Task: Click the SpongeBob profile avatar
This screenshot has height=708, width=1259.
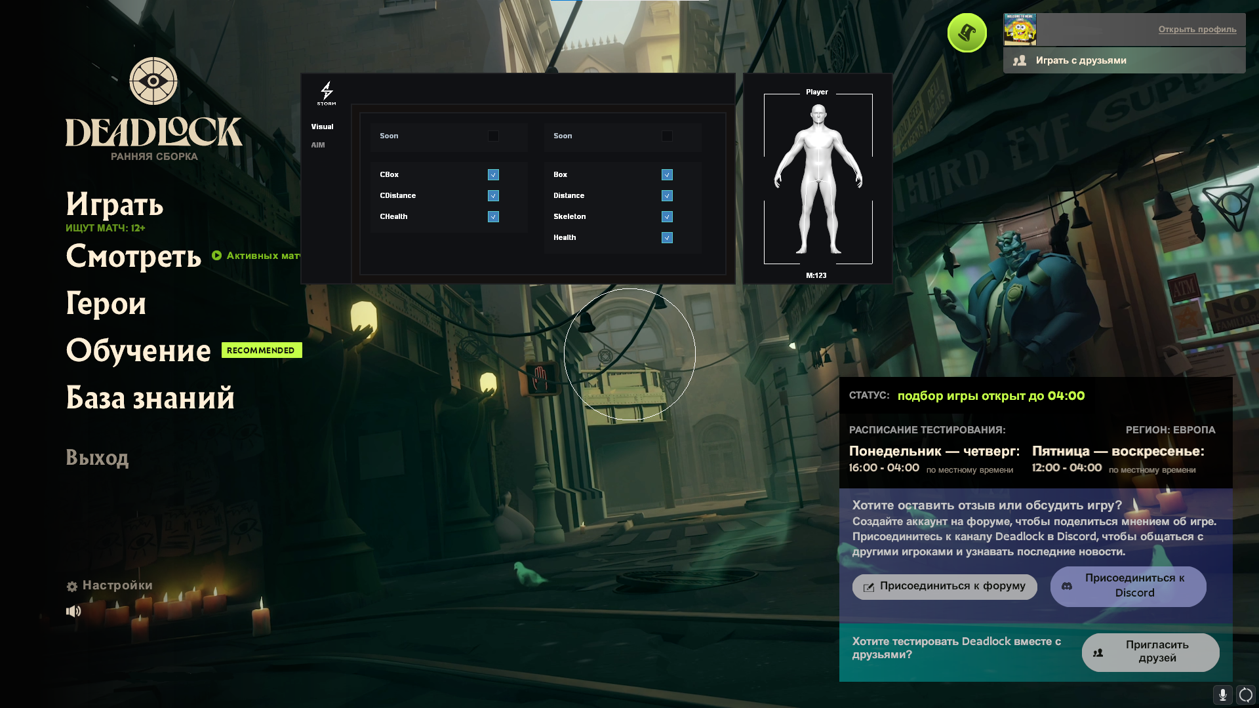Action: point(1020,29)
